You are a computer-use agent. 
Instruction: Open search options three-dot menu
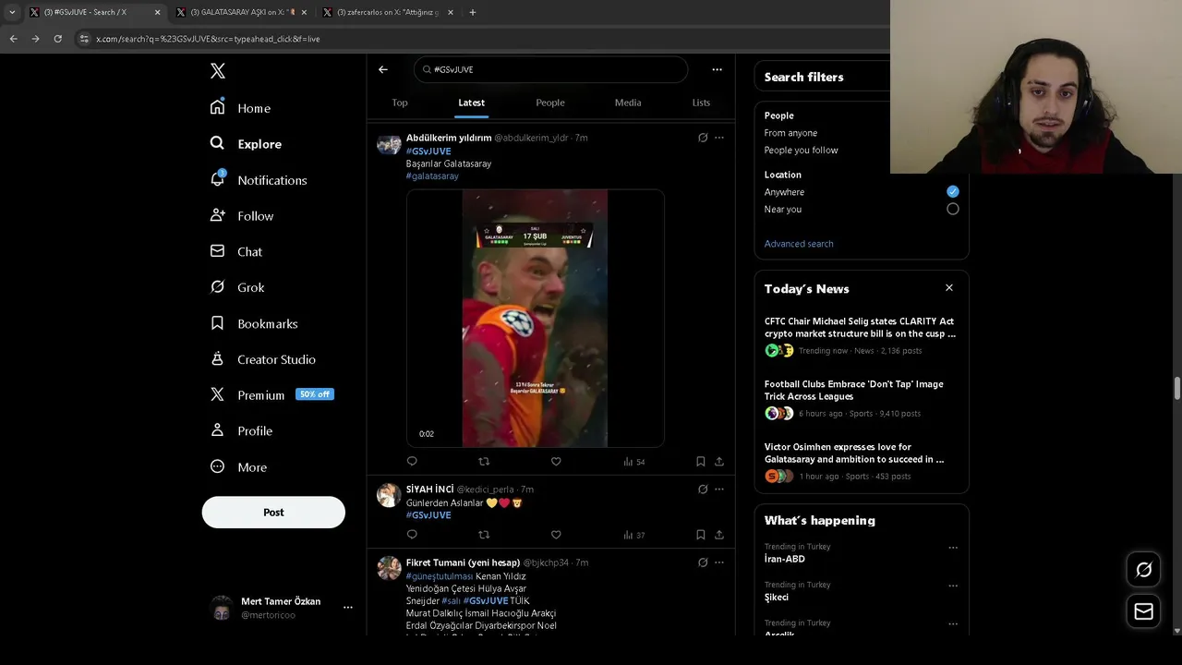coord(717,69)
